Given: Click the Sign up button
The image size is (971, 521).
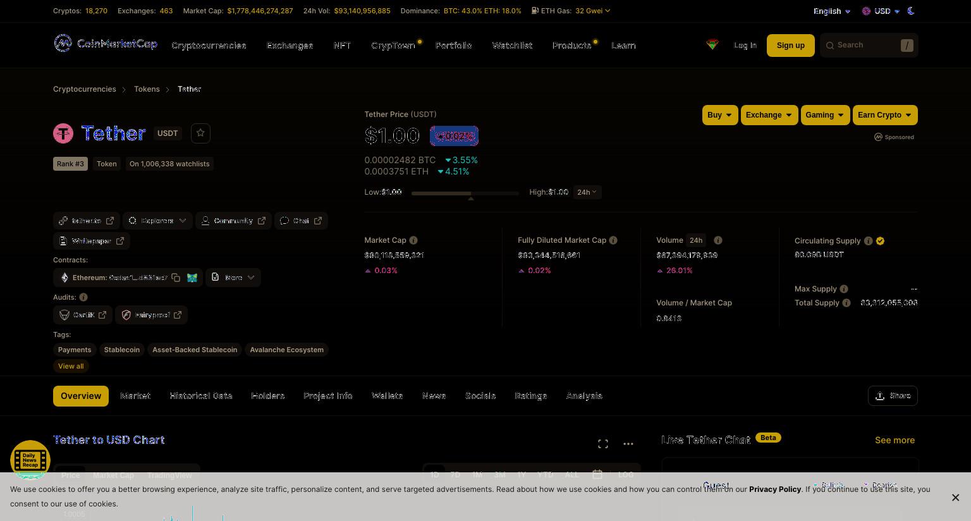Looking at the screenshot, I should [x=790, y=45].
